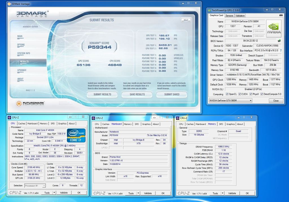Image resolution: width=289 pixels, height=202 pixels.
Task: Click the BIOS save chip icon in GPU-Z
Action: point(279,41)
